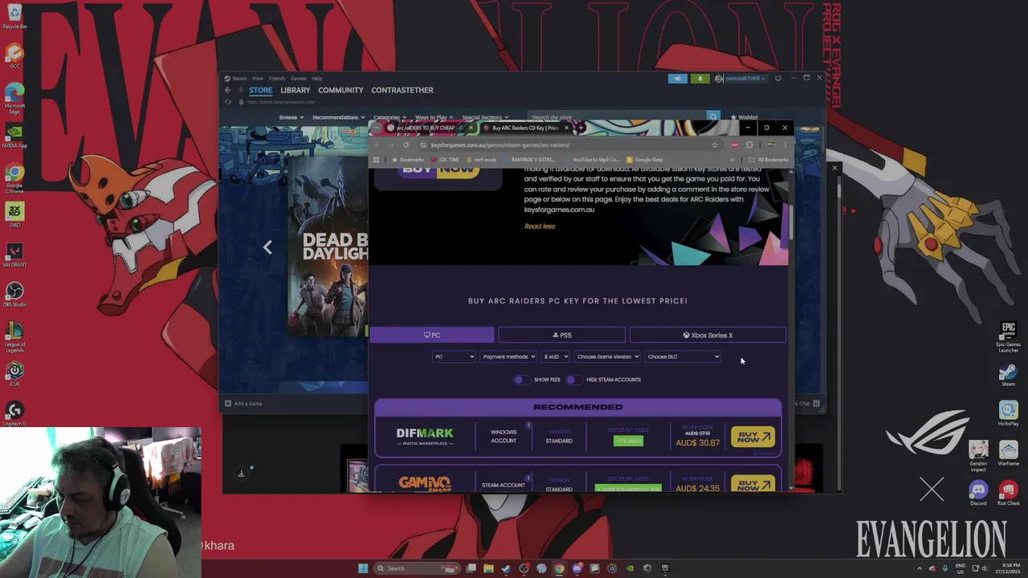The width and height of the screenshot is (1028, 578).
Task: Expand the Choose DLC dropdown
Action: coord(683,356)
